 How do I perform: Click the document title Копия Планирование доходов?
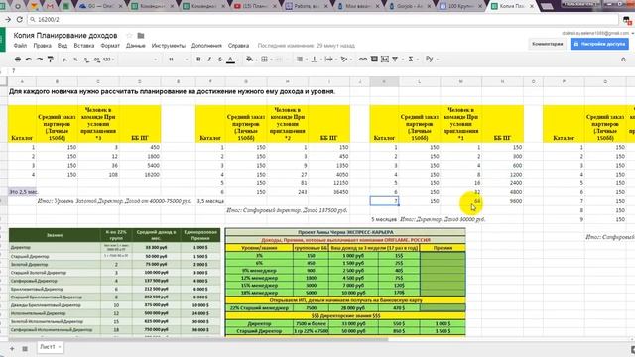click(65, 36)
